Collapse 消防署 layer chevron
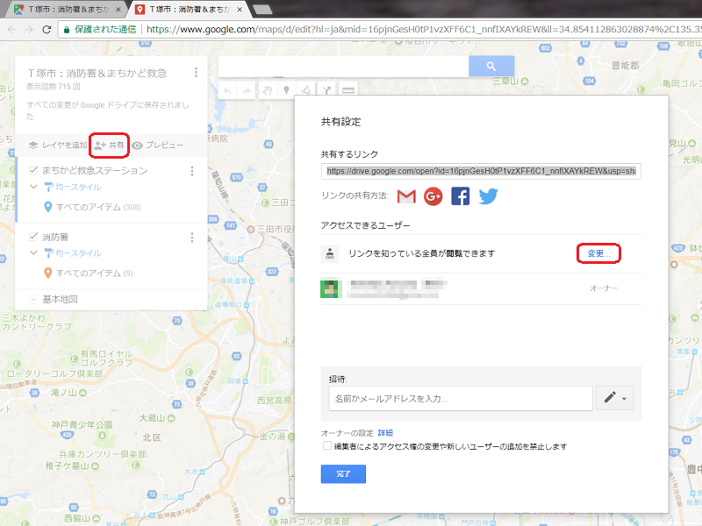702x526 pixels. coord(33,252)
